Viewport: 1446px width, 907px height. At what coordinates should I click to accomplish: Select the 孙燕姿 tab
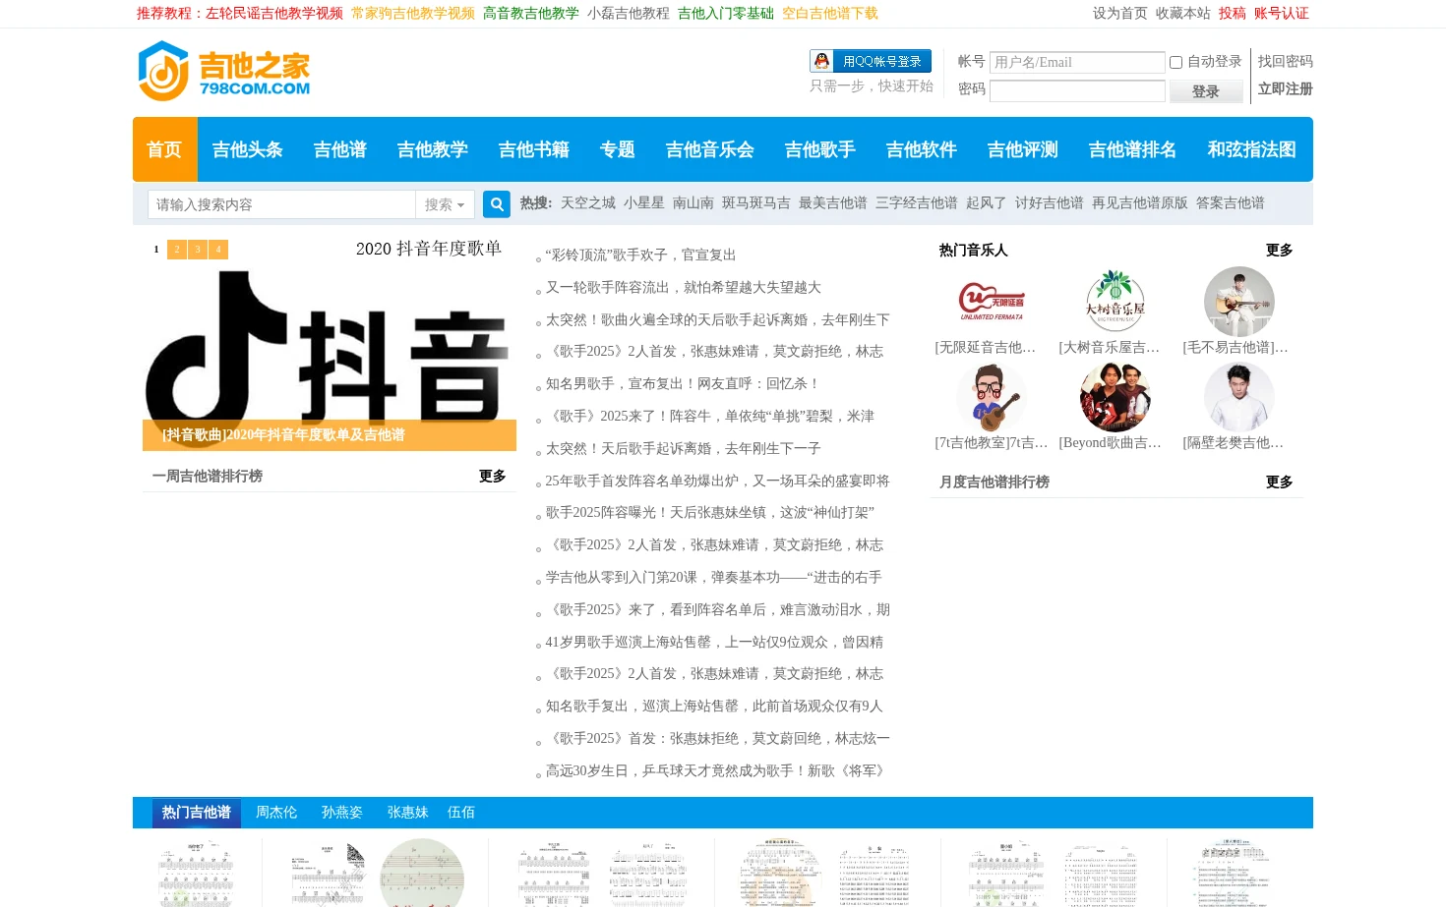click(342, 813)
